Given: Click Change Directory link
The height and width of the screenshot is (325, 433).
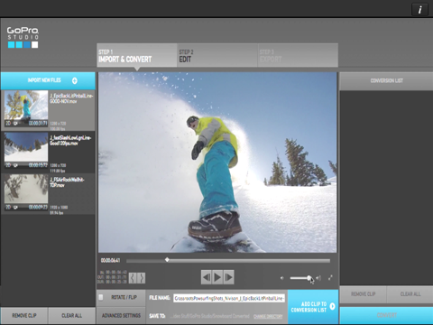Looking at the screenshot, I should coord(268,316).
